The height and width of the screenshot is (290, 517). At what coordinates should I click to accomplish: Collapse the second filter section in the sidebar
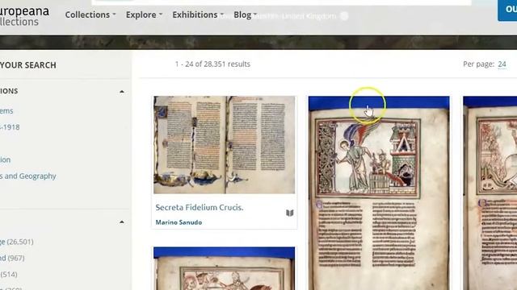coord(122,222)
